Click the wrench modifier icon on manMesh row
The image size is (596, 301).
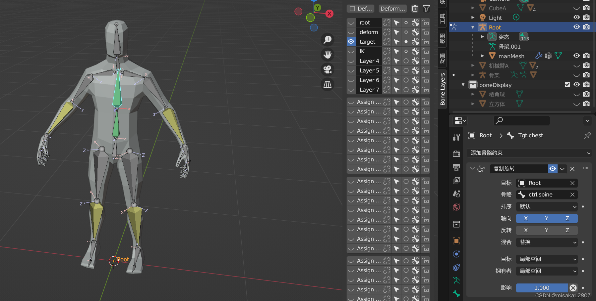pos(539,56)
